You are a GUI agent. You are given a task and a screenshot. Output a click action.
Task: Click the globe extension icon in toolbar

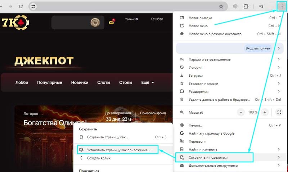tap(235, 6)
